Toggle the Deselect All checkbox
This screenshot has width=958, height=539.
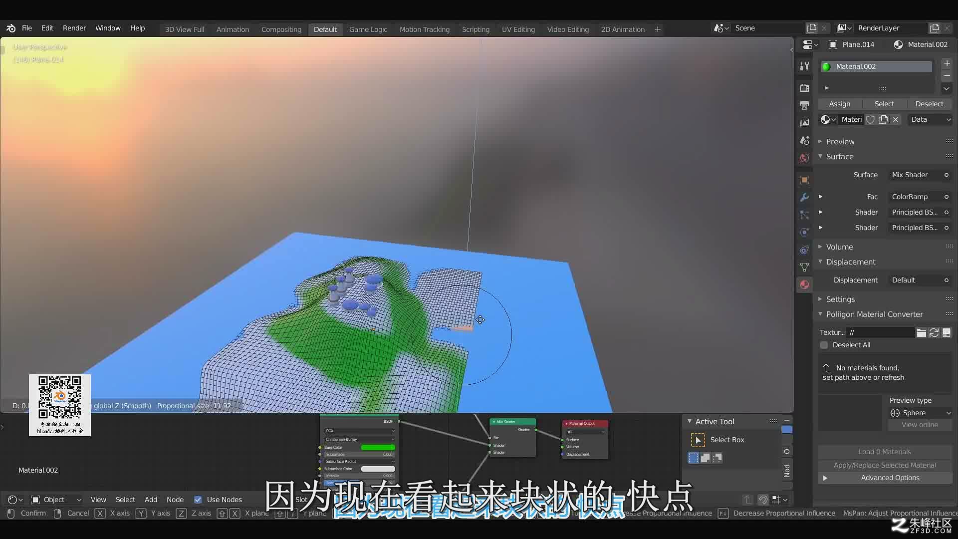pyautogui.click(x=824, y=345)
